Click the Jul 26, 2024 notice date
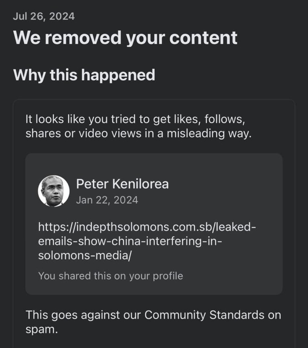308x348 pixels. (44, 16)
